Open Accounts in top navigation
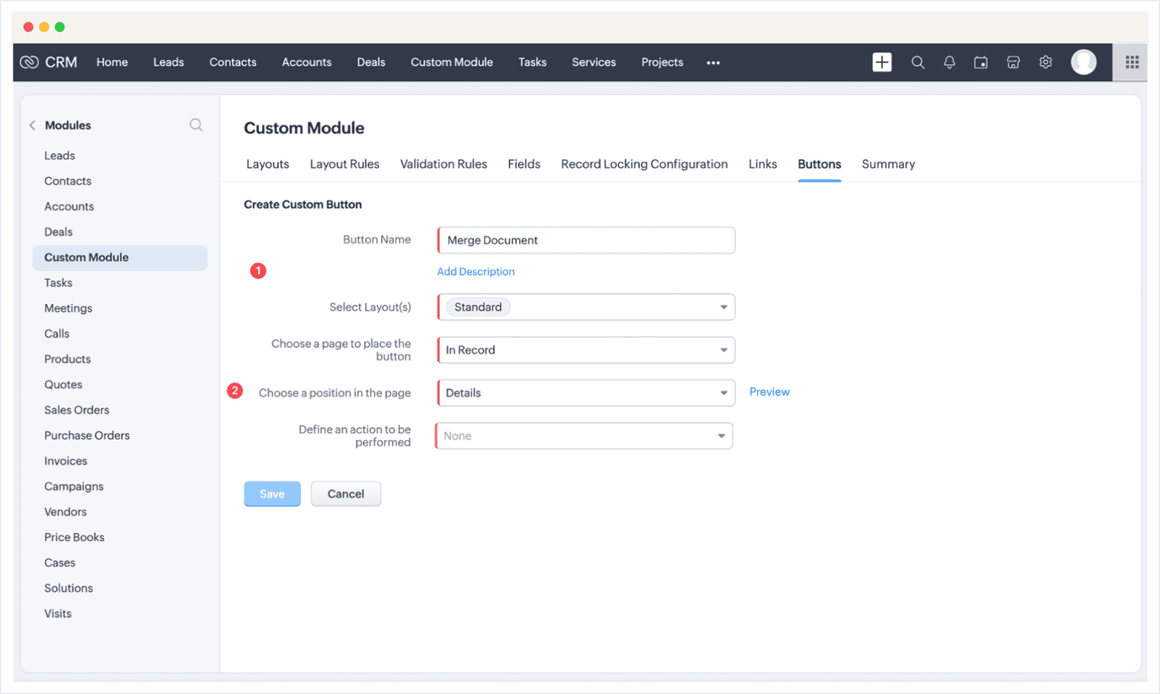 (x=307, y=62)
